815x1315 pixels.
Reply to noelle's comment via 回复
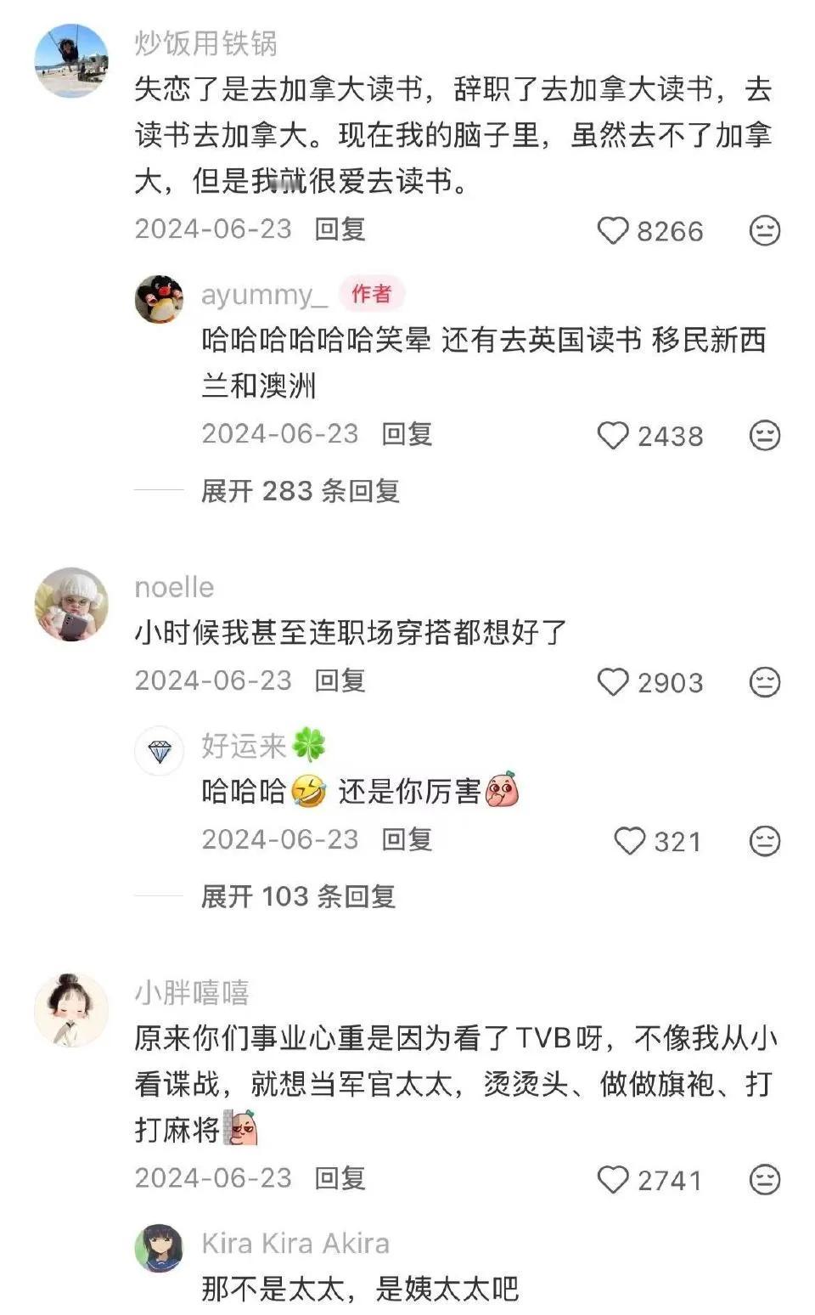pos(340,680)
